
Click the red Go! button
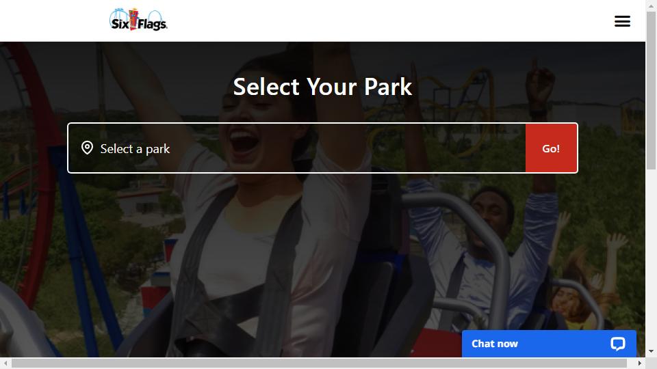click(x=551, y=148)
